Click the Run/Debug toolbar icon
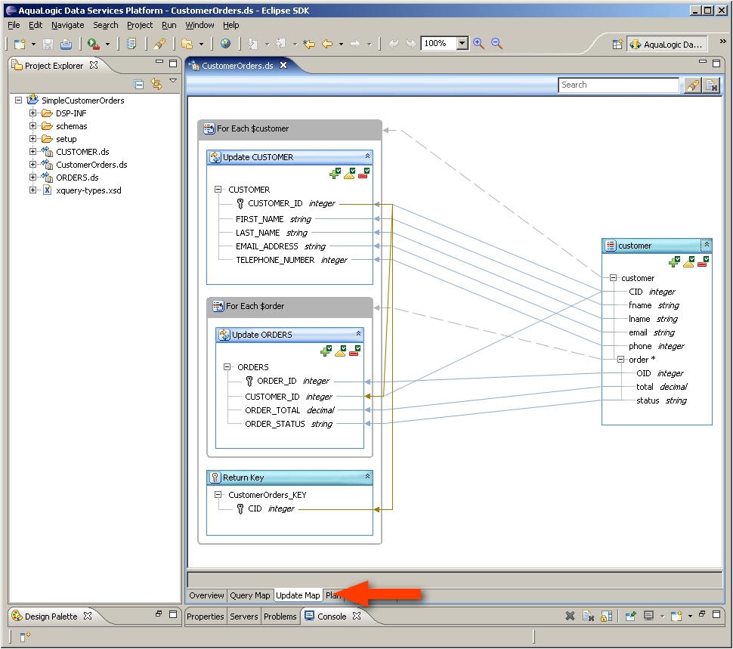 94,44
